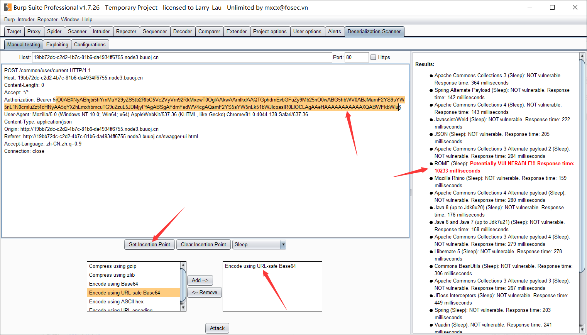Click the Commons BeanUtils (Sleep) result entry
Screen dimensions: 587x335
point(504,270)
